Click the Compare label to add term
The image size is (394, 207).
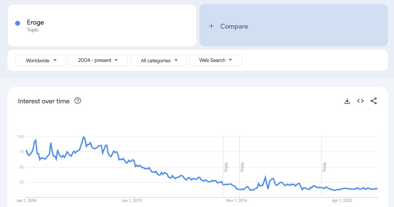point(234,26)
